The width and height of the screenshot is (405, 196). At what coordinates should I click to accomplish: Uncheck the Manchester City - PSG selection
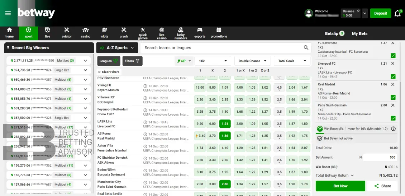pos(393,118)
